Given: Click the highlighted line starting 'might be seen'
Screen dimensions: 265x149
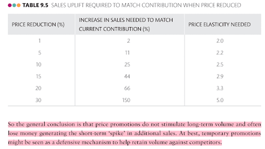Looking at the screenshot, I should 115,142.
